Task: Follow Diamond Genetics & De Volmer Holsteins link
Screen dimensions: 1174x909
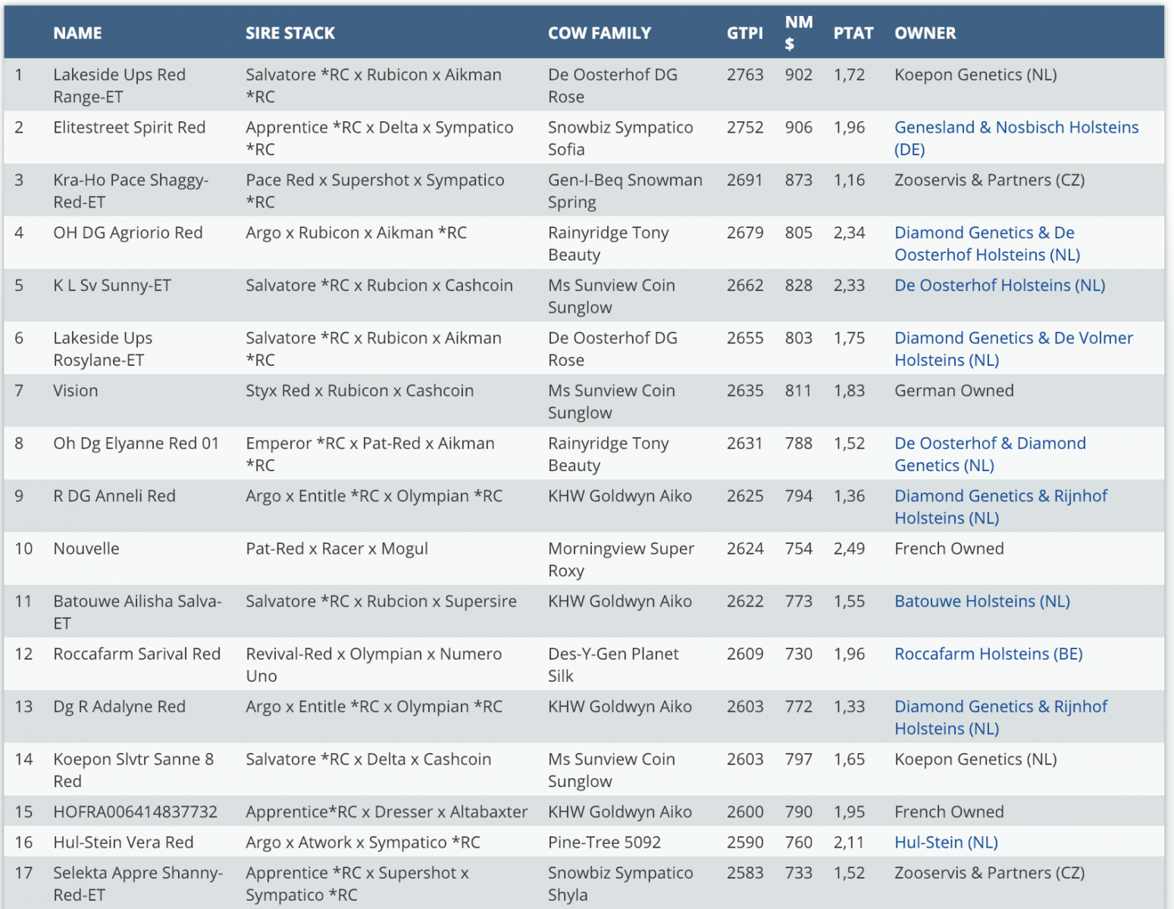Action: pyautogui.click(x=1013, y=339)
